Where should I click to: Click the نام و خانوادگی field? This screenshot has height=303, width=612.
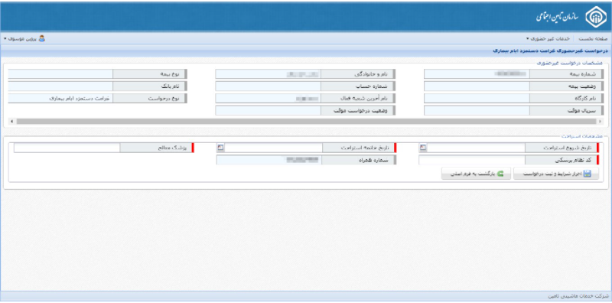pos(269,73)
